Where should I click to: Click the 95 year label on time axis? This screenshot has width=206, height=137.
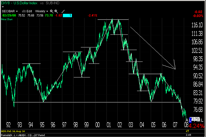[42, 125]
